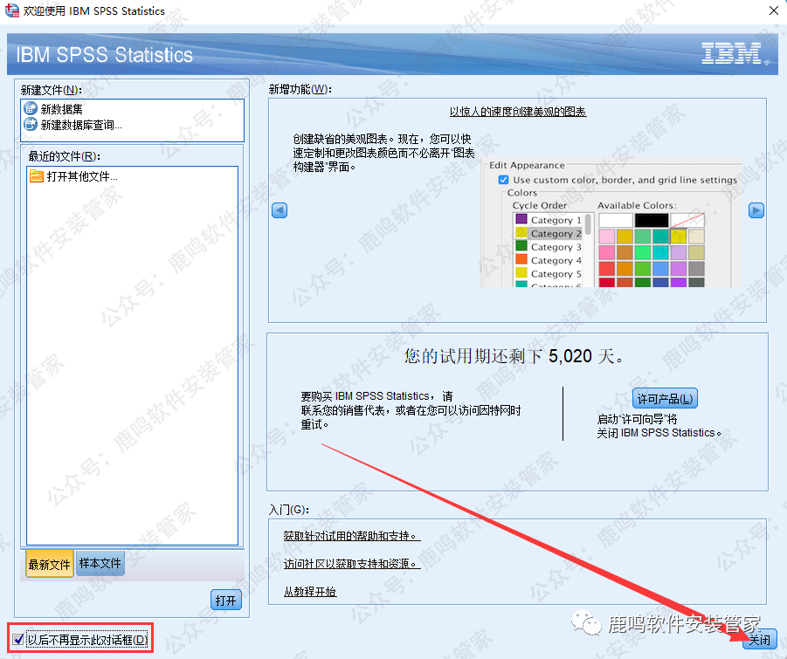
Task: Toggle 'Use custom color' checkbox in preview
Action: (503, 180)
